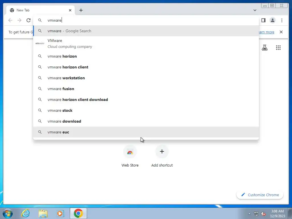Viewport: 292px width, 219px height.
Task: Open the Google apps grid
Action: coord(278,48)
